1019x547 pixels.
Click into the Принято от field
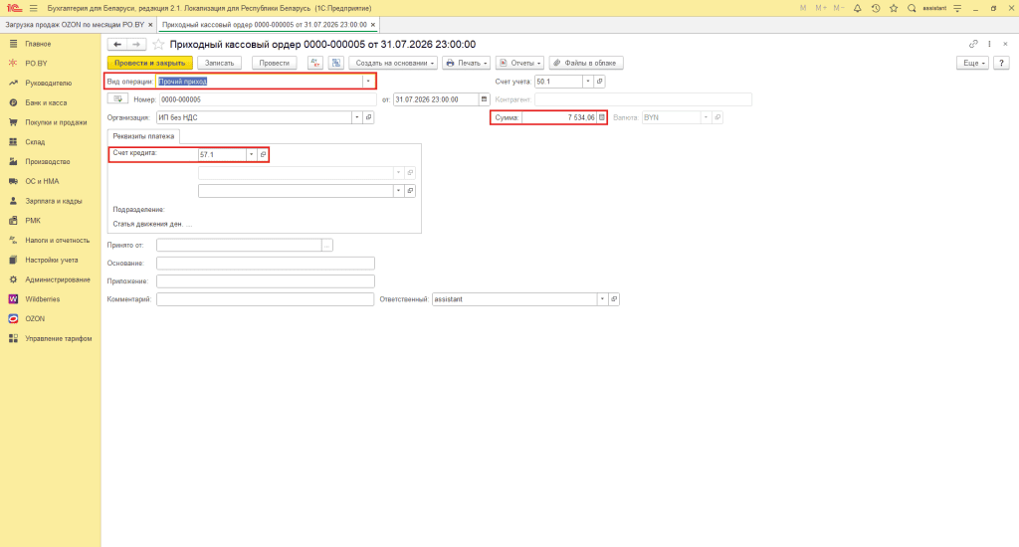tap(239, 246)
